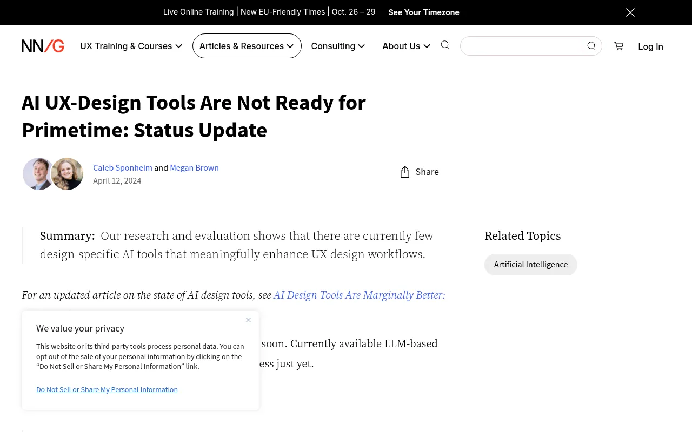This screenshot has width=692, height=432.
Task: Open the NN/g logo homepage
Action: tap(43, 46)
